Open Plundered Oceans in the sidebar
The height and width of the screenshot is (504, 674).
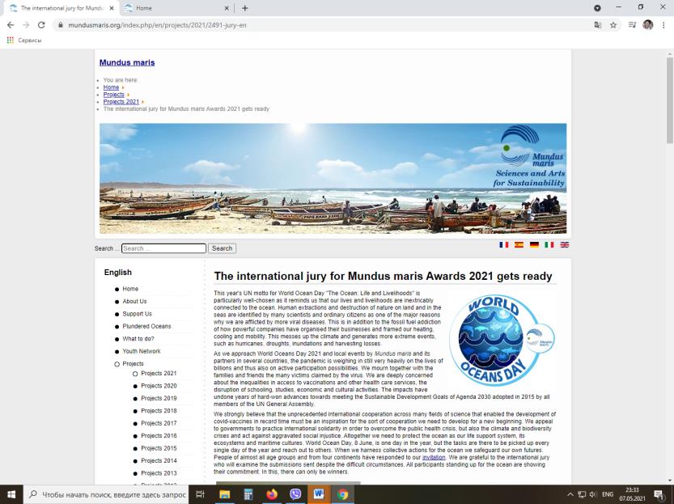(x=146, y=326)
